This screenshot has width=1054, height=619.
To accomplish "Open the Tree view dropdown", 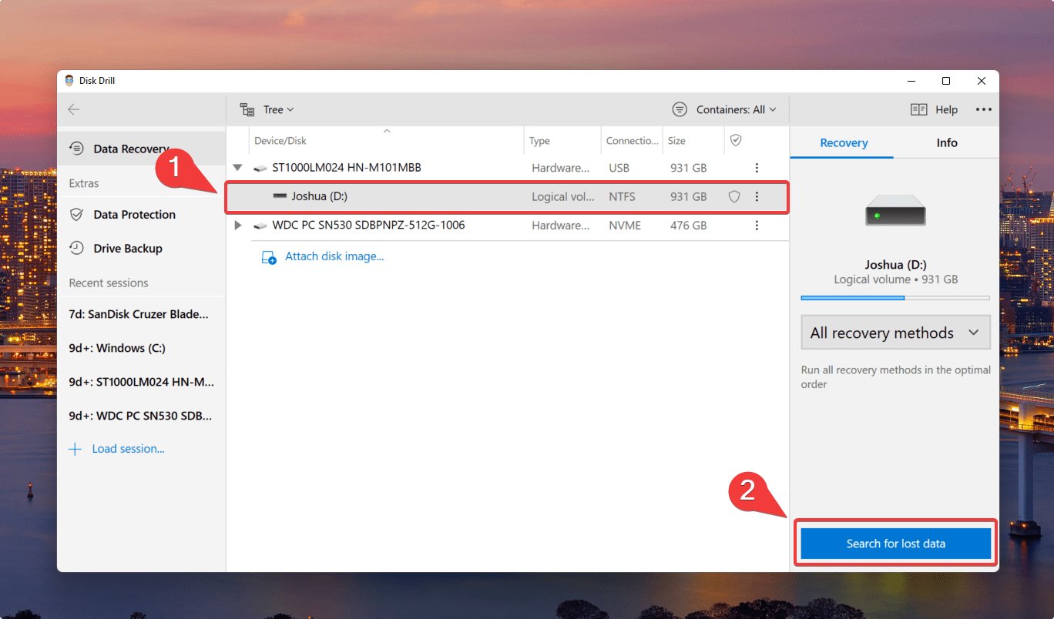I will click(267, 109).
